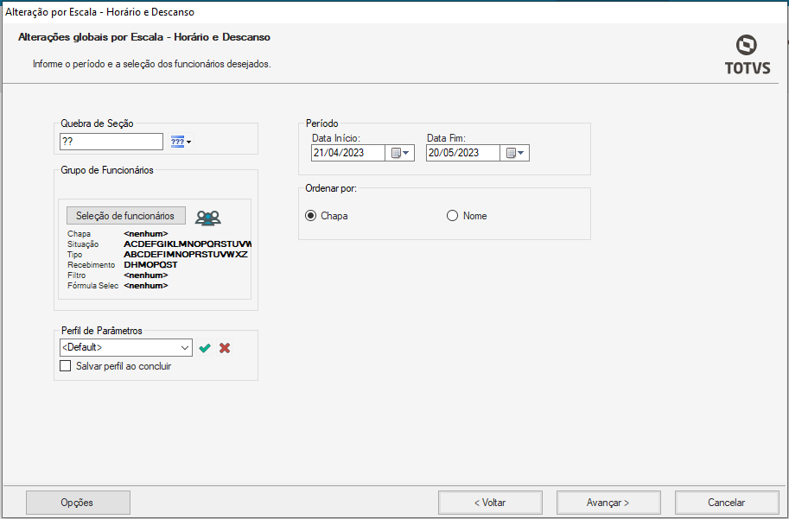
Task: Click the TOTVS logo
Action: (747, 54)
